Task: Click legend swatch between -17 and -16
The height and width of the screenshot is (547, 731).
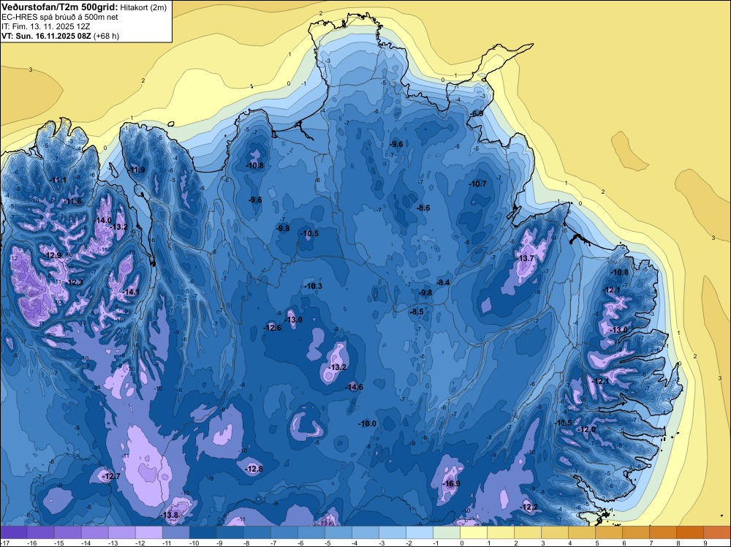Action: click(13, 532)
